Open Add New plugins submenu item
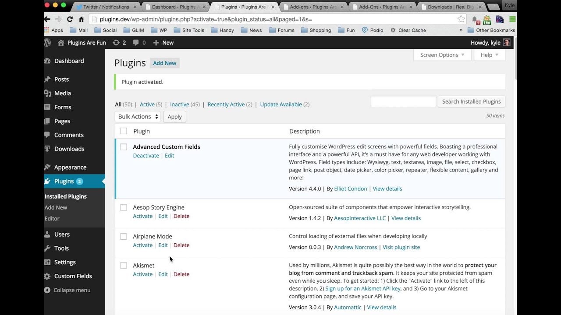561x315 pixels. click(56, 207)
